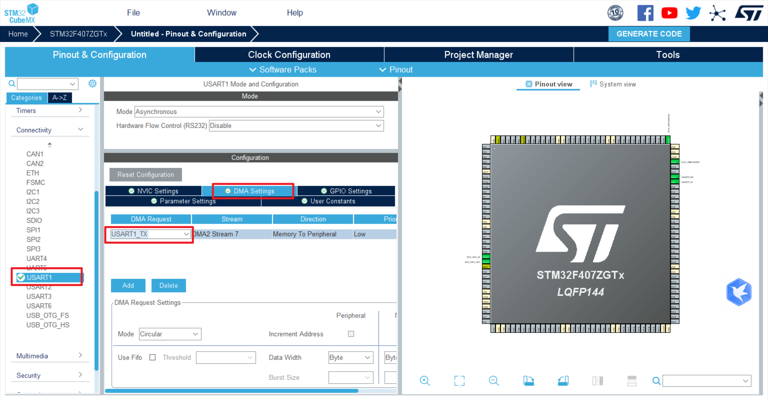The height and width of the screenshot is (400, 768).
Task: Open the DMA Mode Circular dropdown
Action: pyautogui.click(x=170, y=334)
